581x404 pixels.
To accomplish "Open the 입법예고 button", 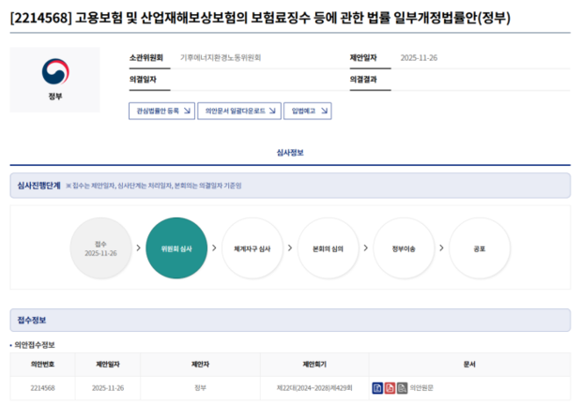I will coord(307,111).
